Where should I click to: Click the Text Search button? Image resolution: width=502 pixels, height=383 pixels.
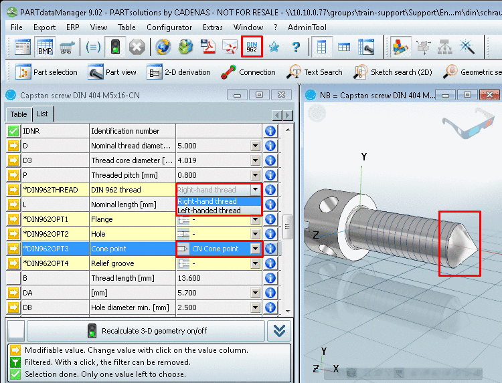315,72
